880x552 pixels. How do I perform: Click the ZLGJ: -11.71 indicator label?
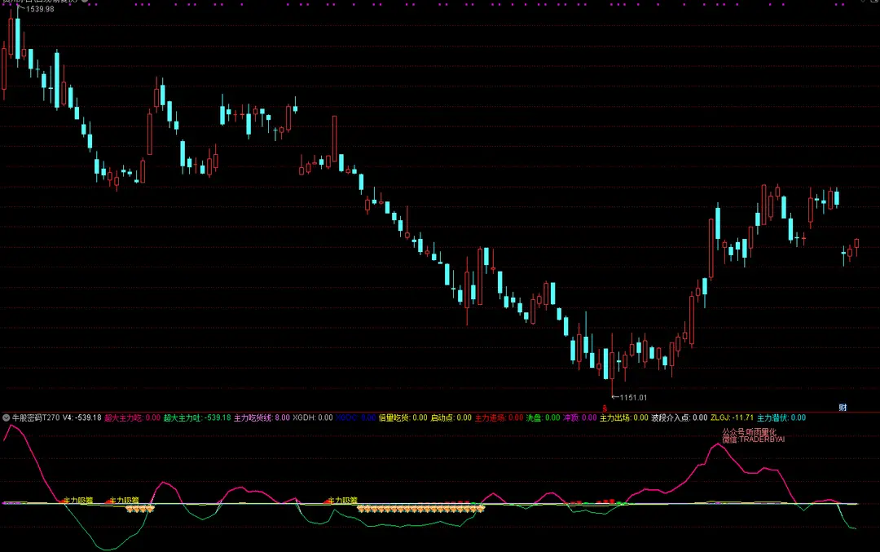pos(732,417)
